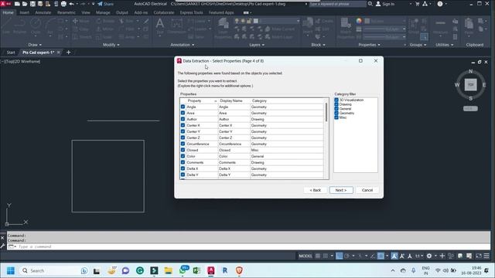Image resolution: width=495 pixels, height=278 pixels.
Task: Click the color wheel swatch in Properties panel
Action: click(x=359, y=21)
